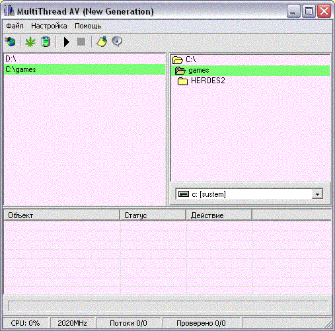Click the green trash bin icon
The height and width of the screenshot is (331, 335).
[46, 42]
